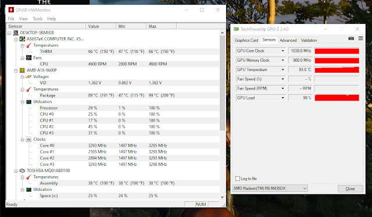Click the AMD A10-9600P processor icon
This screenshot has width=372, height=217.
pos(22,70)
